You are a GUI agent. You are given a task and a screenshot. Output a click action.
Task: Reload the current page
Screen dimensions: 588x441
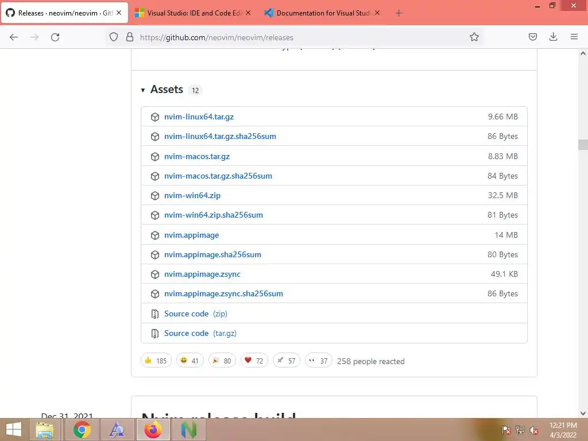point(55,37)
